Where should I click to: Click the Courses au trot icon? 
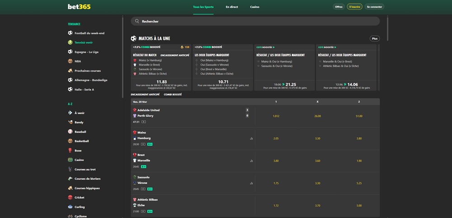pos(70,169)
